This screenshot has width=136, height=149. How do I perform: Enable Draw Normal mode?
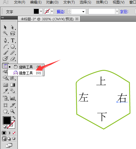4,139
